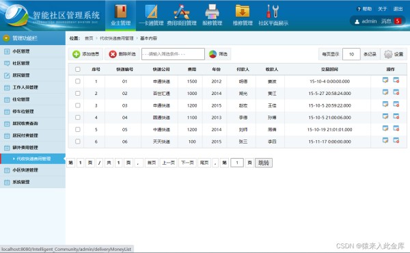Viewport: 410px width, 253px height.
Task: Open the 消息 notifications badge showing 5
Action: (x=398, y=21)
